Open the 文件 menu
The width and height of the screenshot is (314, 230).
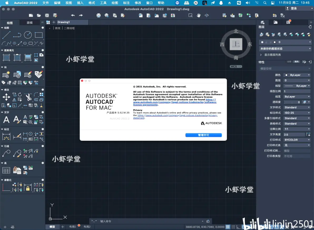tap(46, 3)
